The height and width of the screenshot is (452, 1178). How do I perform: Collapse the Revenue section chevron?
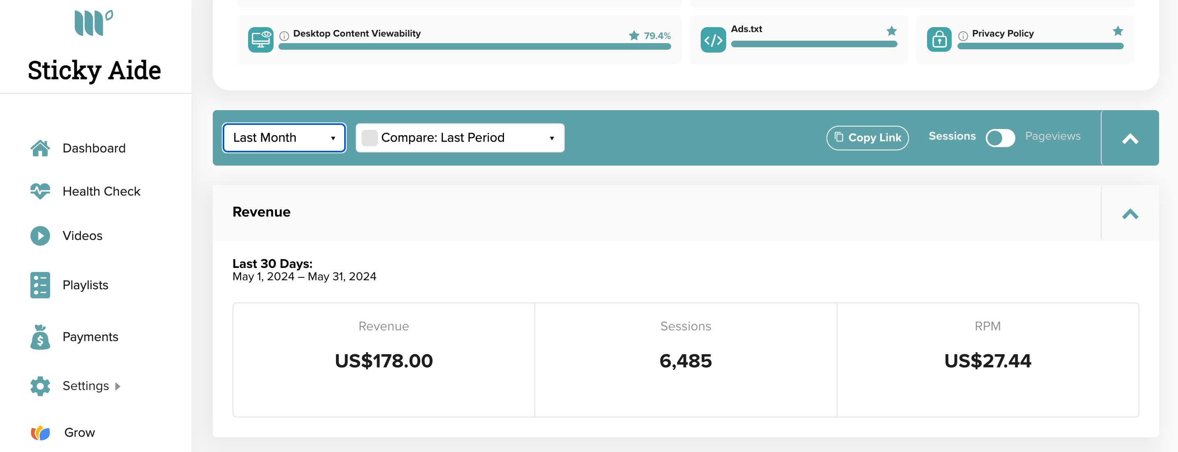(1130, 214)
